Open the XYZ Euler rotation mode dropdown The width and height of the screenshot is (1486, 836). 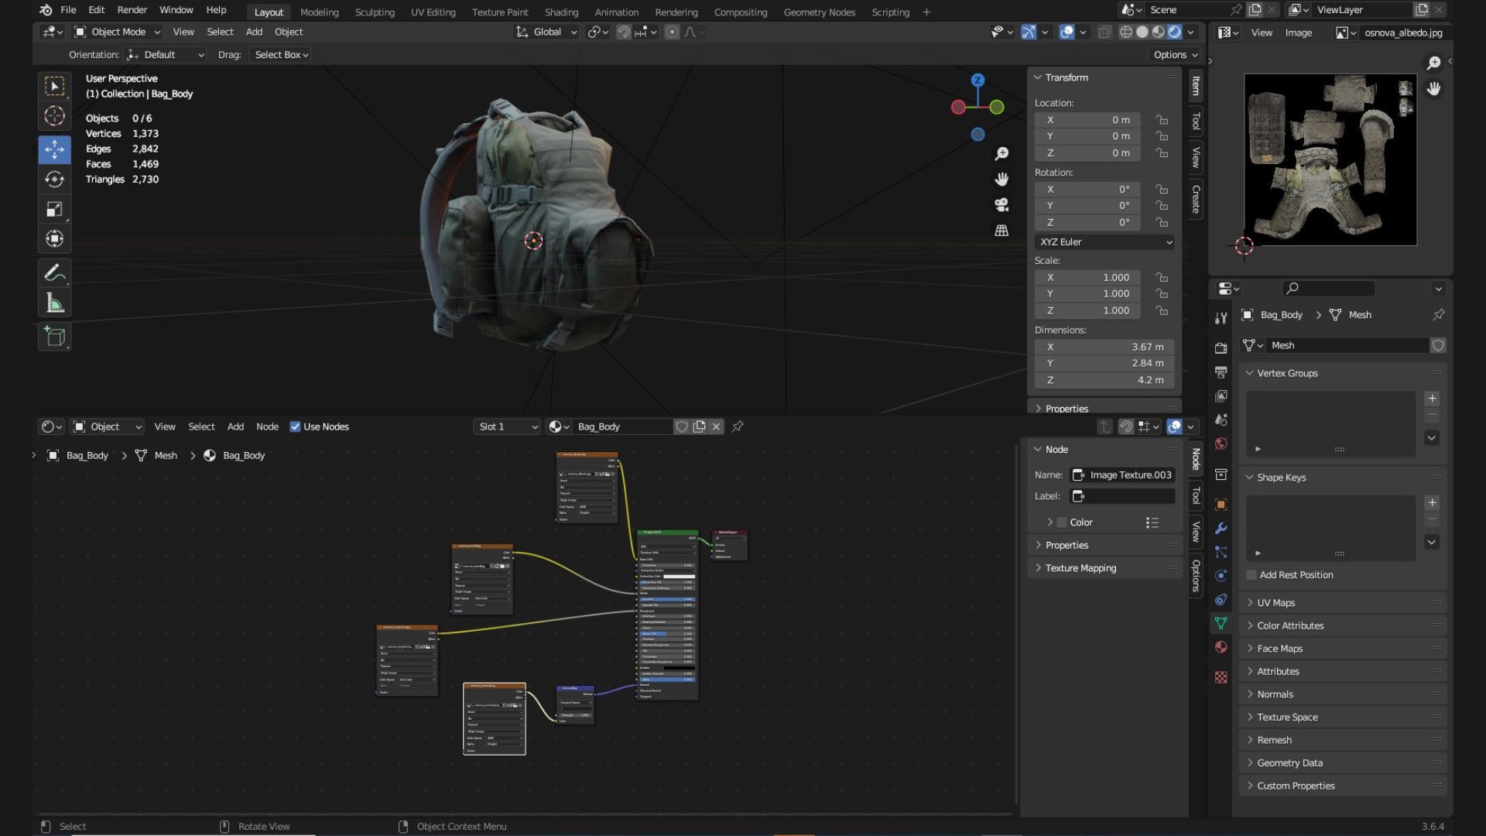[1104, 242]
